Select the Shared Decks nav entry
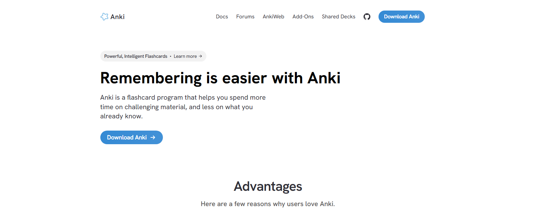 pyautogui.click(x=338, y=17)
